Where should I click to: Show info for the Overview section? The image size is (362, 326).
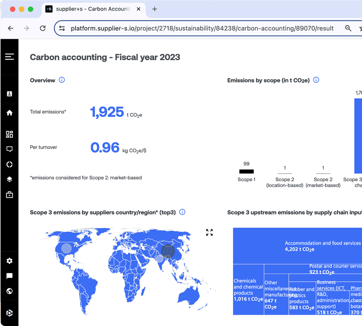[x=62, y=80]
